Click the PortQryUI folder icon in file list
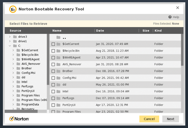The width and height of the screenshot is (188, 128). (58, 105)
